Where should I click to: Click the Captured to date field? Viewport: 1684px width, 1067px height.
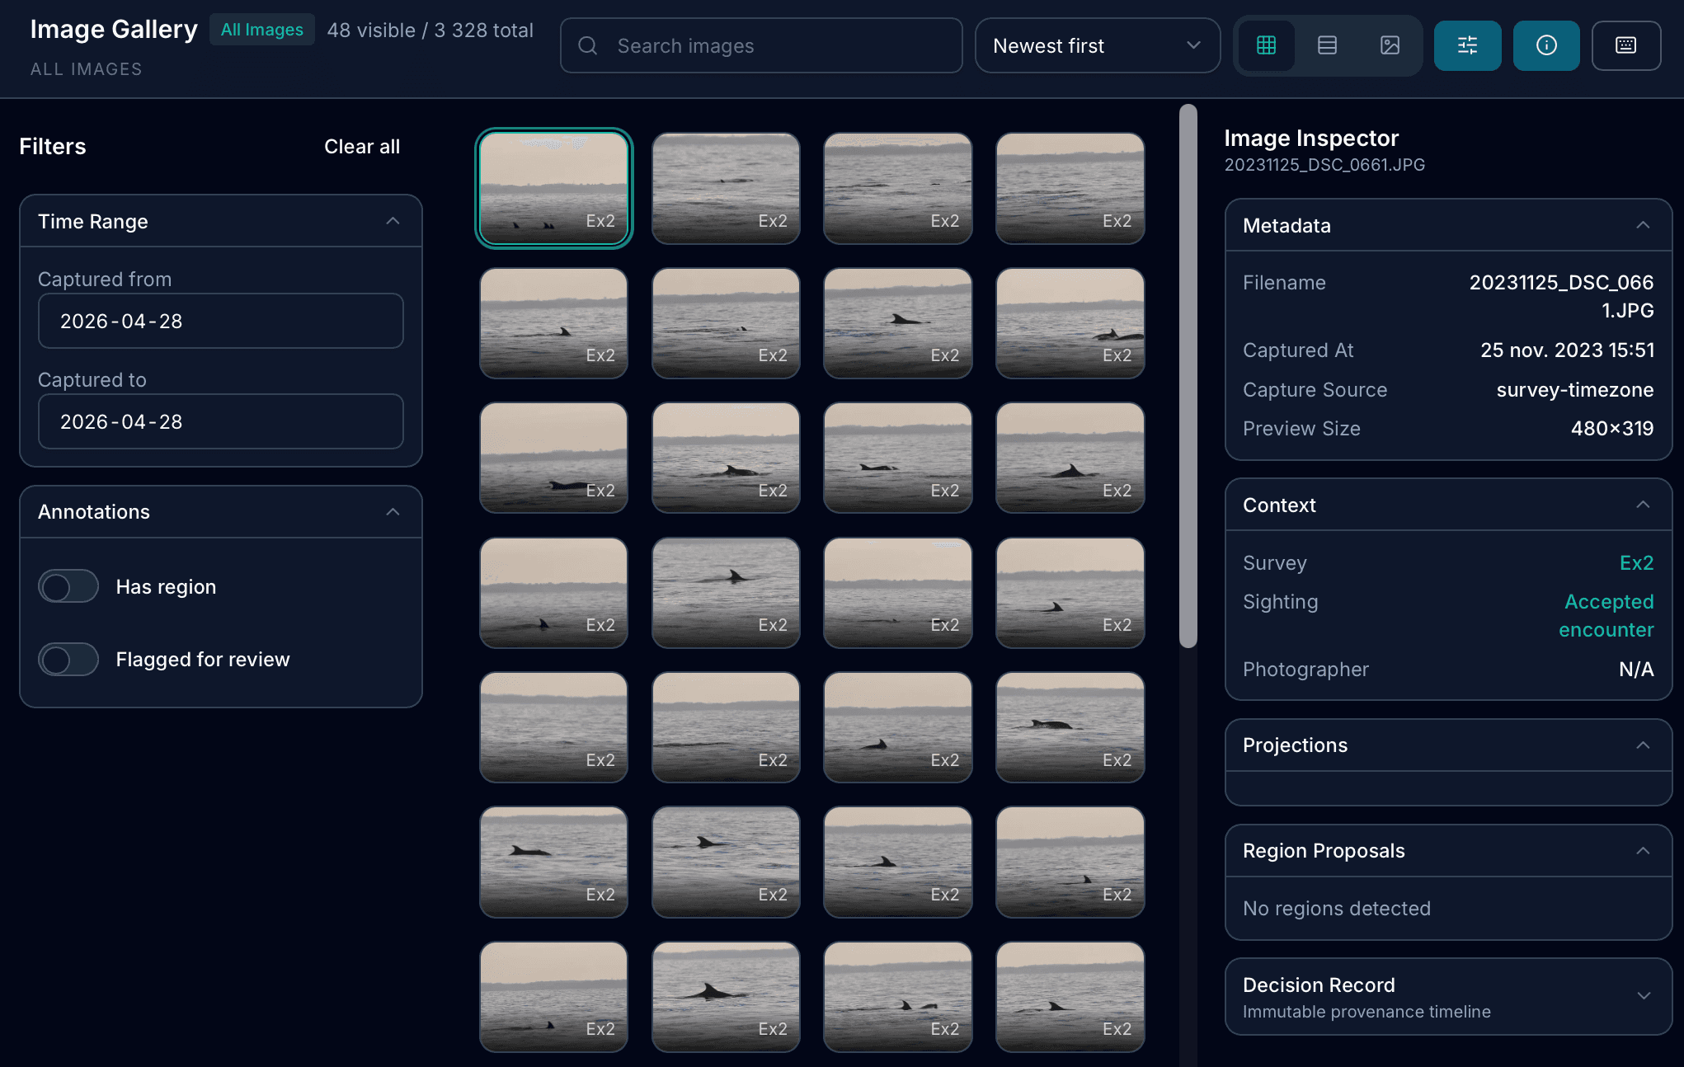pyautogui.click(x=221, y=421)
